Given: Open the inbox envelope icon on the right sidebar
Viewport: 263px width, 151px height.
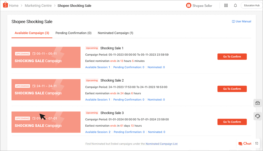Looking at the screenshot, I should (257, 103).
